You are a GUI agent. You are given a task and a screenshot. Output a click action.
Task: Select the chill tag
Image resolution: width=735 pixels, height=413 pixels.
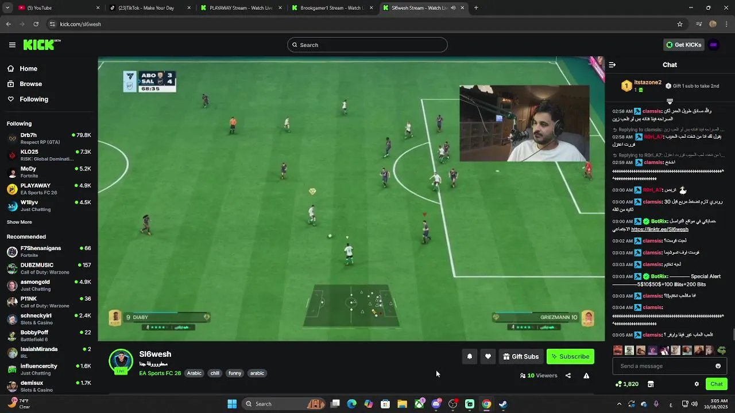(x=215, y=373)
